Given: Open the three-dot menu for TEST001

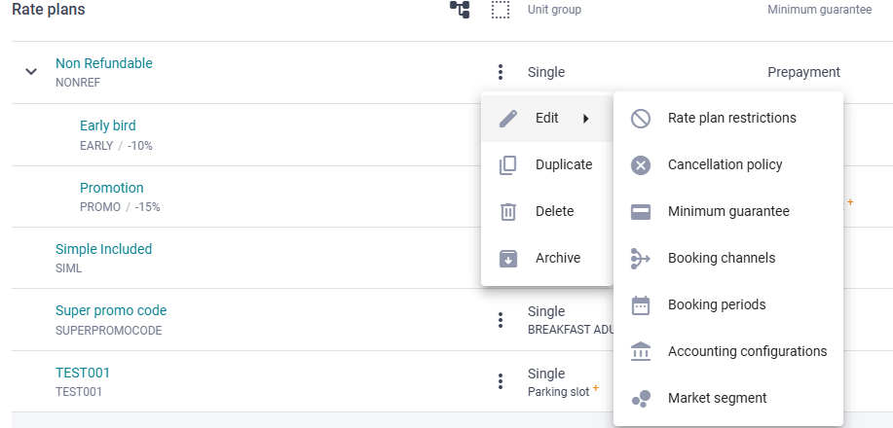Looking at the screenshot, I should click(500, 381).
